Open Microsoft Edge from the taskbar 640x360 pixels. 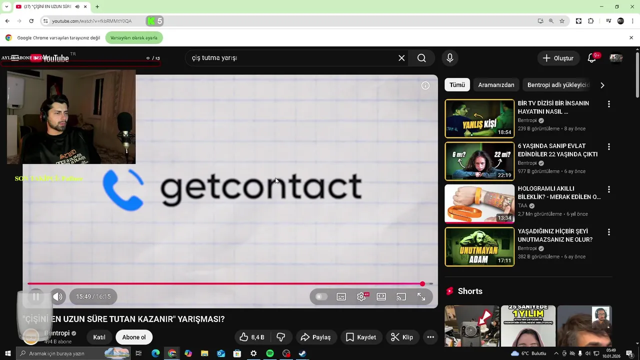[x=155, y=353]
